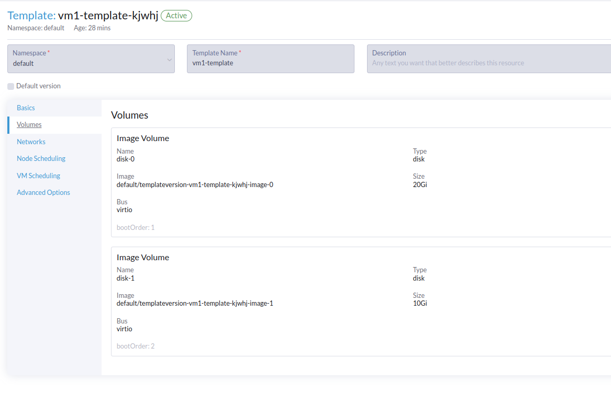Viewport: 611px width, 394px height.
Task: Select the bootOrder: 1 label
Action: 136,227
